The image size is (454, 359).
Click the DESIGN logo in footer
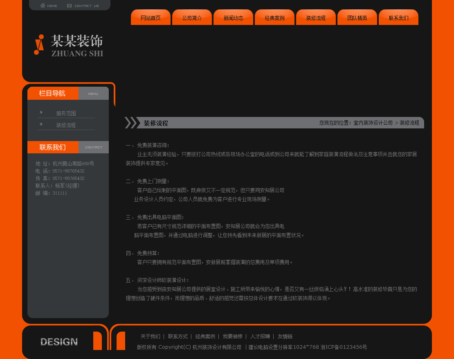click(58, 341)
